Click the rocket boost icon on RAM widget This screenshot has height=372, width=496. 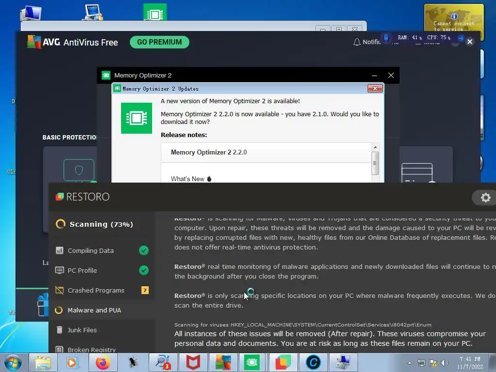pyautogui.click(x=386, y=38)
